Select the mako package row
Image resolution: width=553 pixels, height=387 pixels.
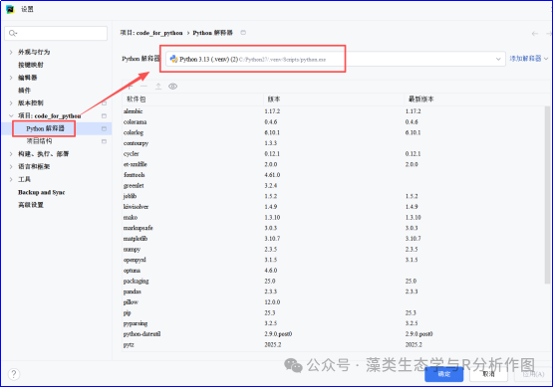(x=333, y=217)
